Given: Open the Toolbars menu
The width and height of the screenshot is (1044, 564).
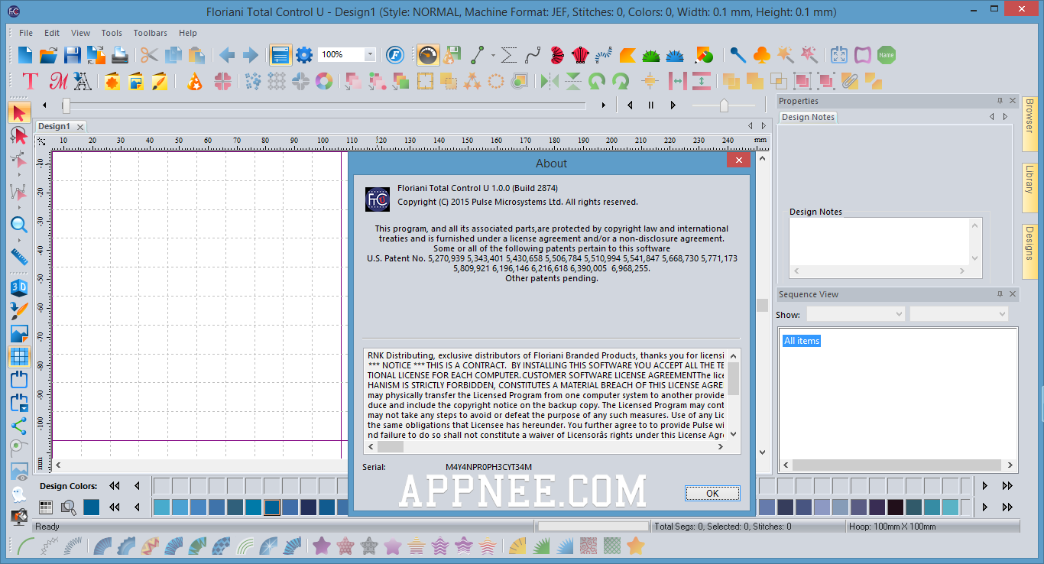Looking at the screenshot, I should click(151, 33).
